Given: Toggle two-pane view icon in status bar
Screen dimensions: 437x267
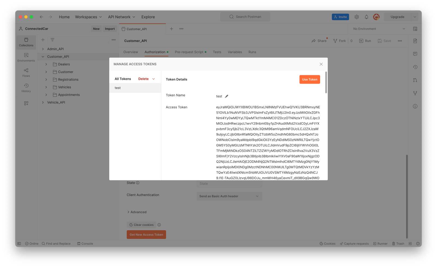Looking at the screenshot, I should pos(410,244).
